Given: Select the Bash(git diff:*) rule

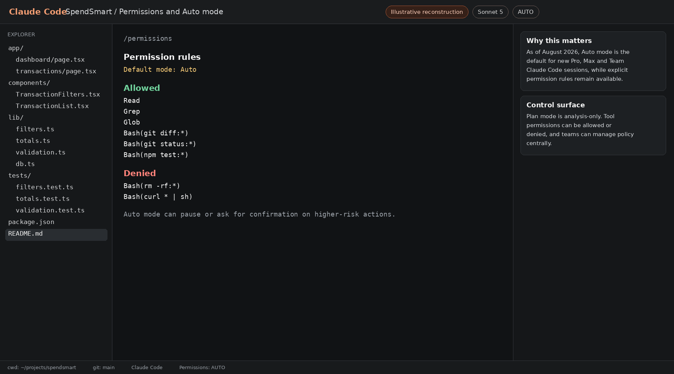Looking at the screenshot, I should coord(156,133).
